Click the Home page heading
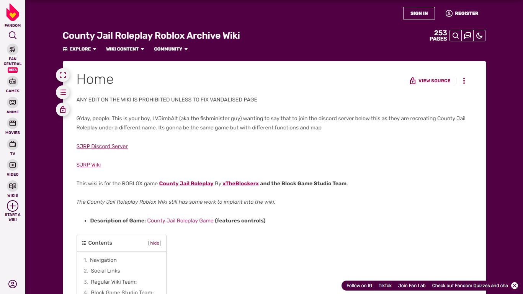523x294 pixels. (x=95, y=79)
